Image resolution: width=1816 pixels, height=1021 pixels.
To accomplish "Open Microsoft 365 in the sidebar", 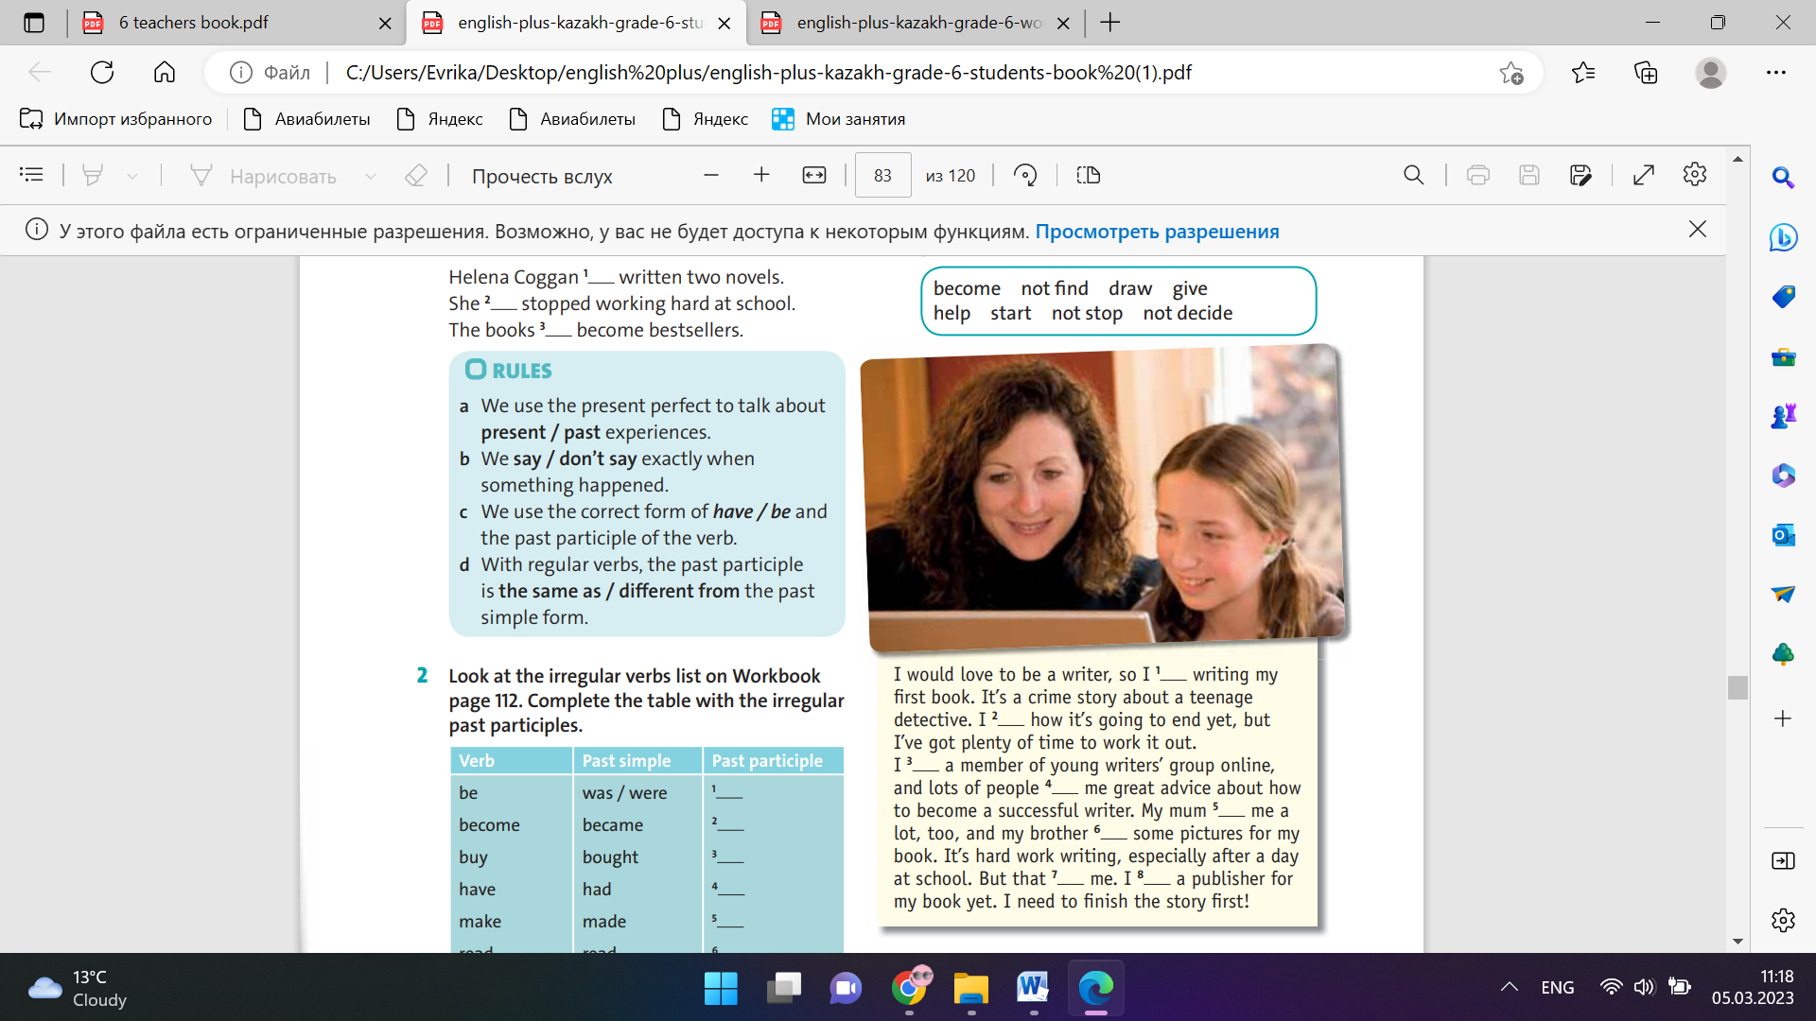I will pyautogui.click(x=1783, y=476).
